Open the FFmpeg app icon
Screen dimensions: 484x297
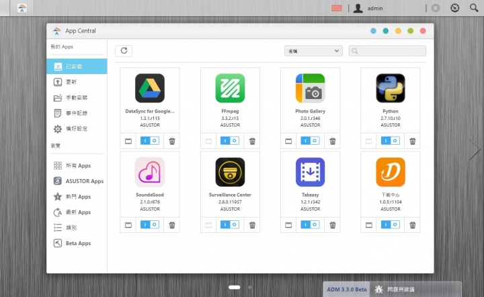tap(230, 88)
